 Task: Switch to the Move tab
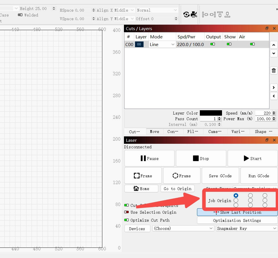pos(154,132)
